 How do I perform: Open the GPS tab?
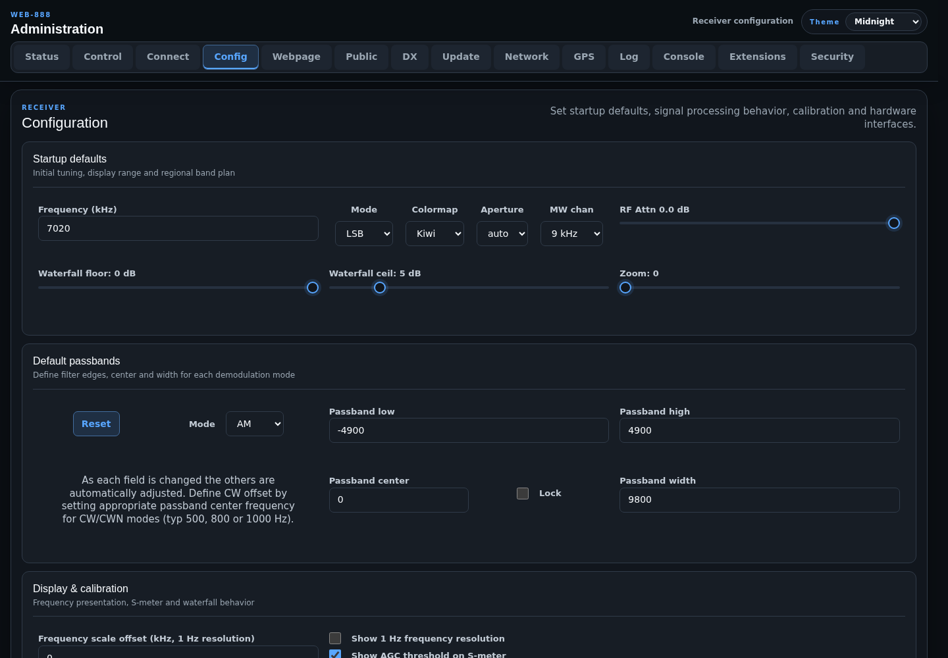point(584,57)
